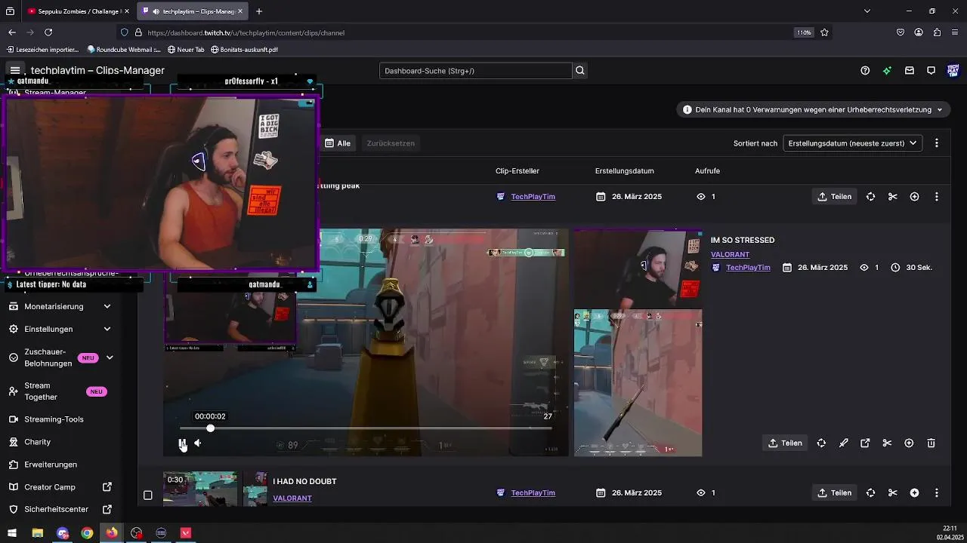Click the pen edit icon for IM SO STRESSED
Screen dimensions: 967x543
843,443
